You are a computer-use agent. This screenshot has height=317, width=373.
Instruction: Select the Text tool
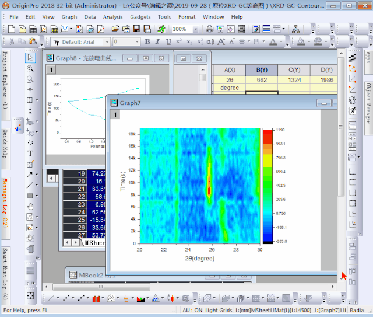point(30,153)
